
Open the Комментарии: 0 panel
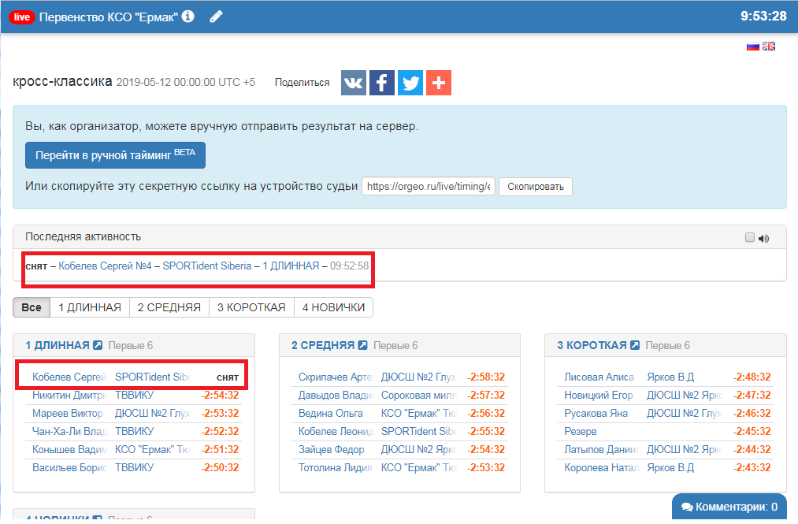[729, 507]
